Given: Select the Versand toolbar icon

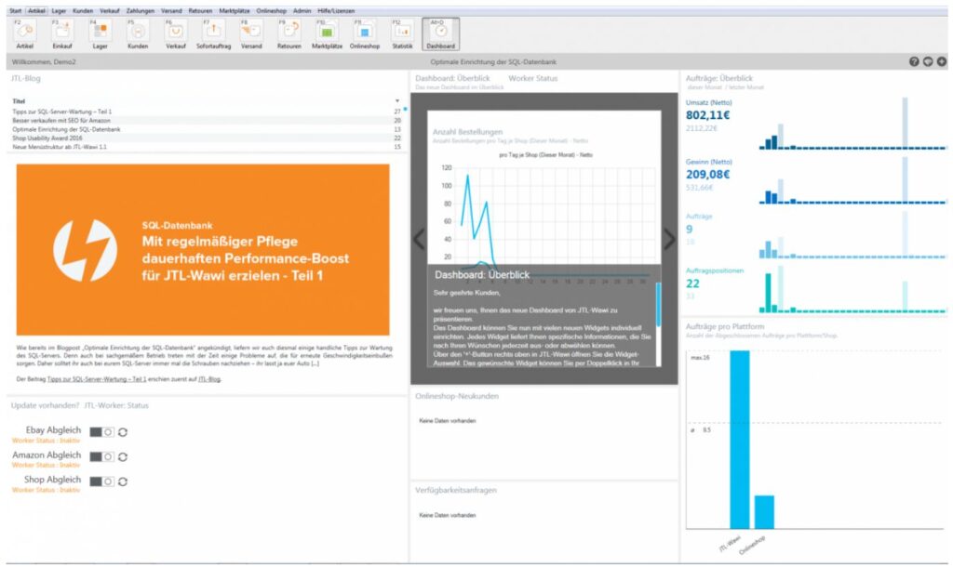Looking at the screenshot, I should [251, 33].
